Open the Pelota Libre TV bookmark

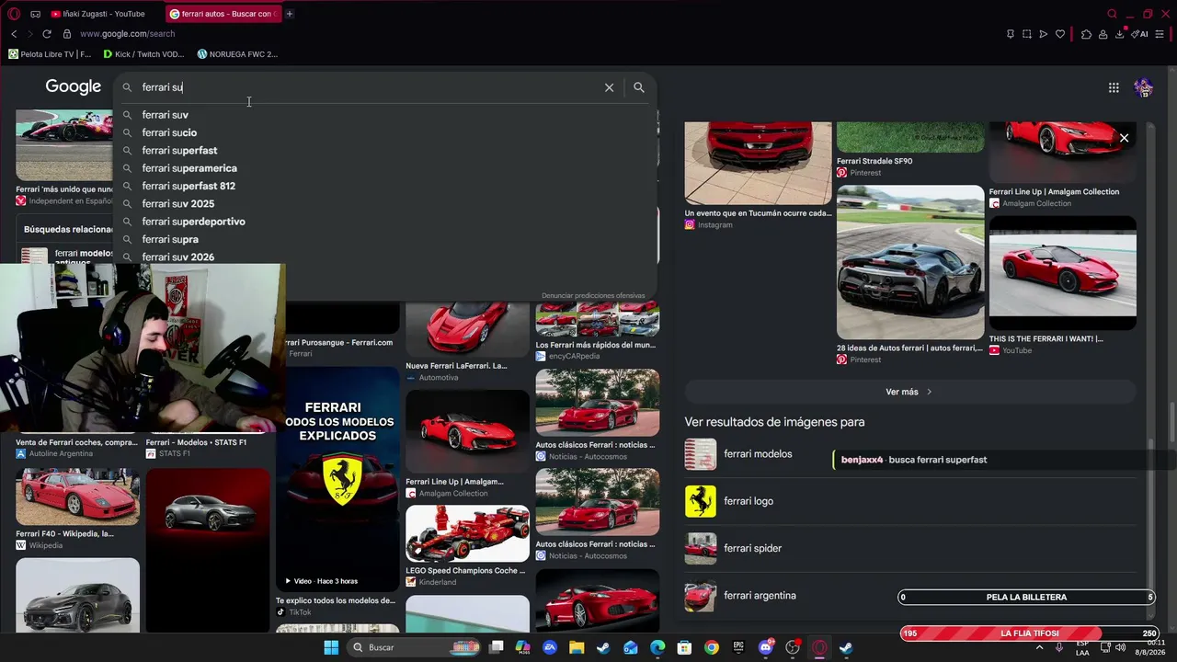(x=50, y=54)
